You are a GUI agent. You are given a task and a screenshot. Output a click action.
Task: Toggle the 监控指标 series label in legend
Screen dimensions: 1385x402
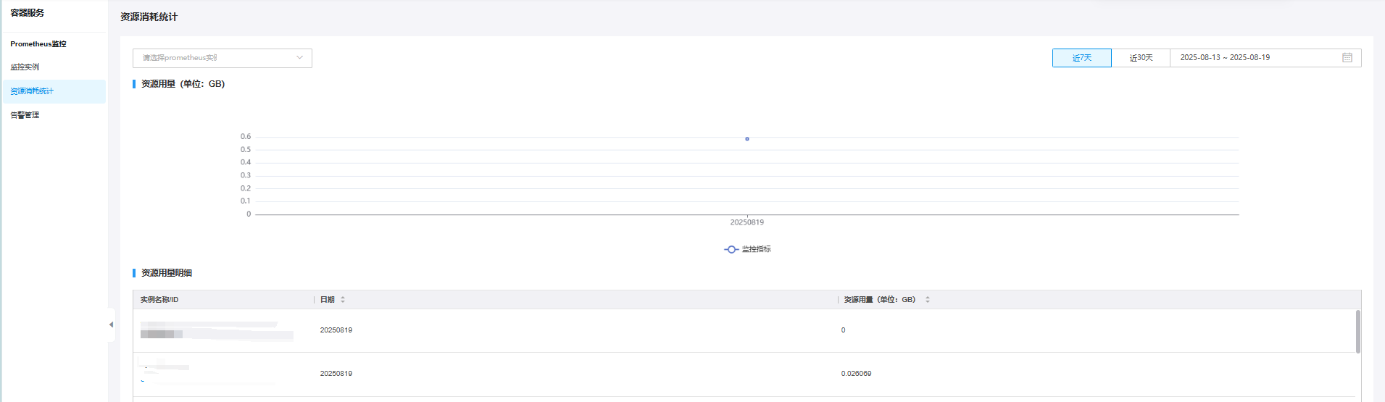coord(756,249)
